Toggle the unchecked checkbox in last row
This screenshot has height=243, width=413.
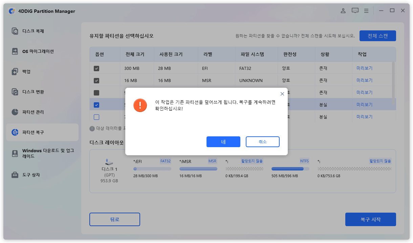coord(96,117)
